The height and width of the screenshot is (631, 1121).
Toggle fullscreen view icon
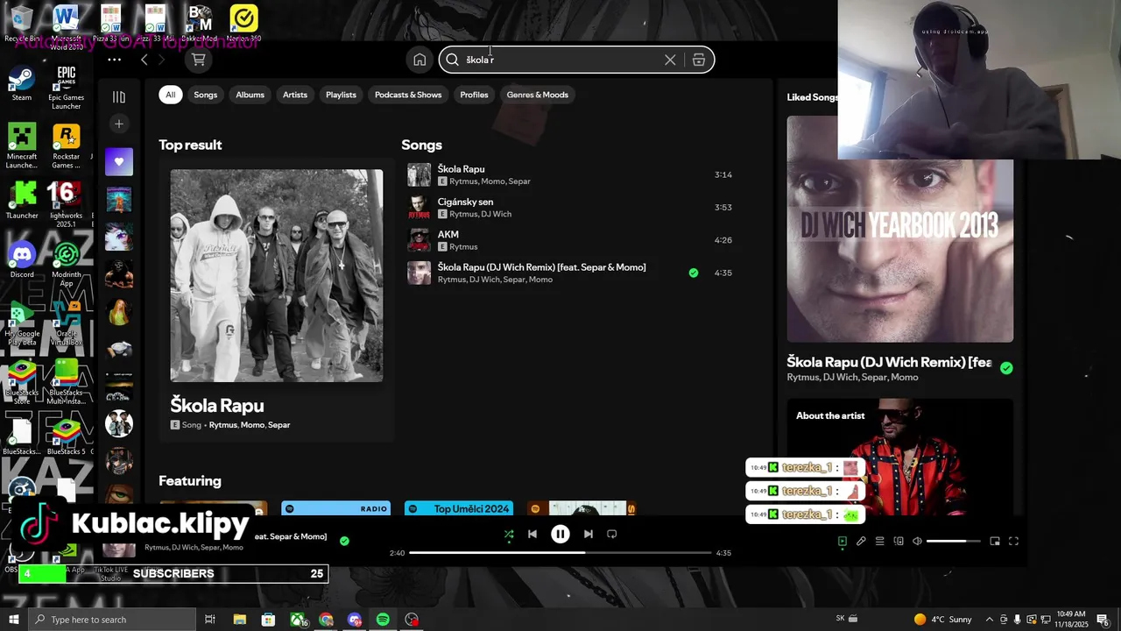pos(1013,542)
